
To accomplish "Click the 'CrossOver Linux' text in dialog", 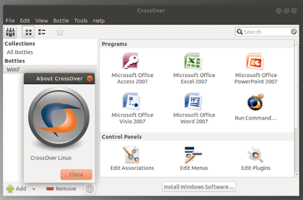I will point(51,158).
